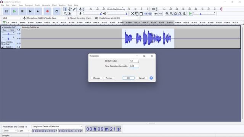Click the Zoom Toggle icon
Viewport: 244px width, 137px height.
[x=184, y=14]
